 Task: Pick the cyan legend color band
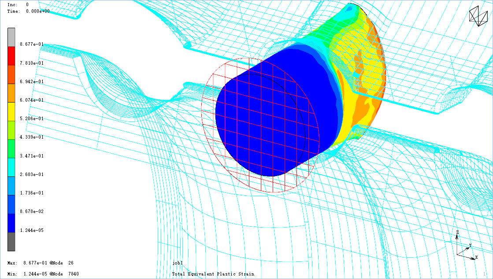(11, 168)
